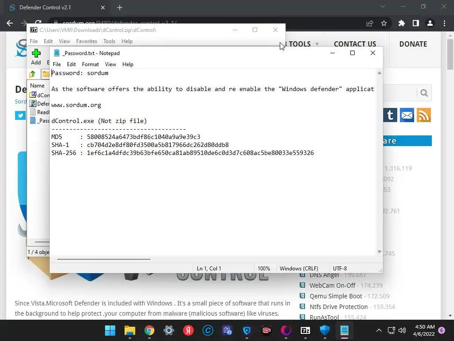The height and width of the screenshot is (341, 454).
Task: Toggle the Chrome side panel icon
Action: point(416,23)
